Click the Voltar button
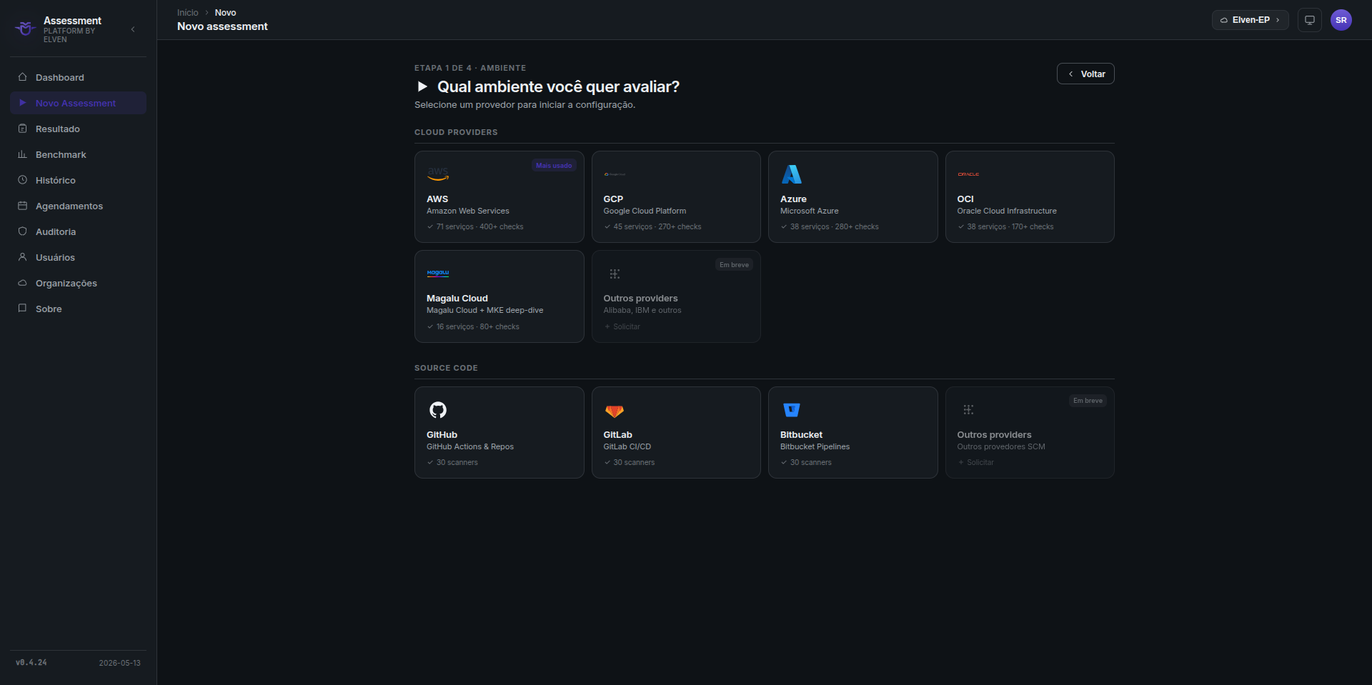The width and height of the screenshot is (1372, 685). click(x=1085, y=74)
